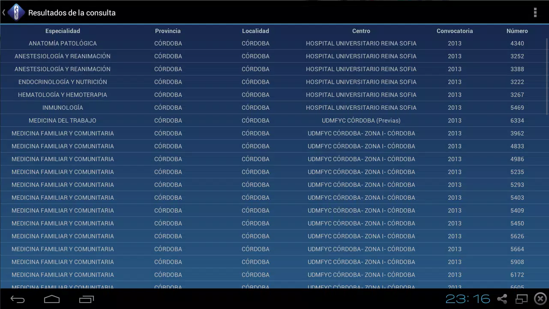The image size is (549, 309).
Task: Click the number 5403 cell
Action: coord(517,198)
